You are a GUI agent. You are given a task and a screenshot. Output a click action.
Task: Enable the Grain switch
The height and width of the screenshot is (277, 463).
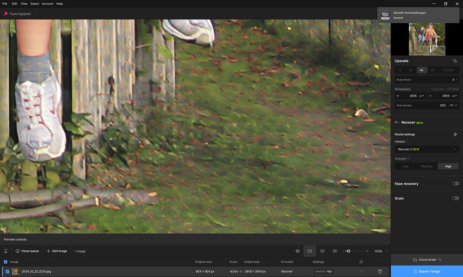tap(455, 198)
